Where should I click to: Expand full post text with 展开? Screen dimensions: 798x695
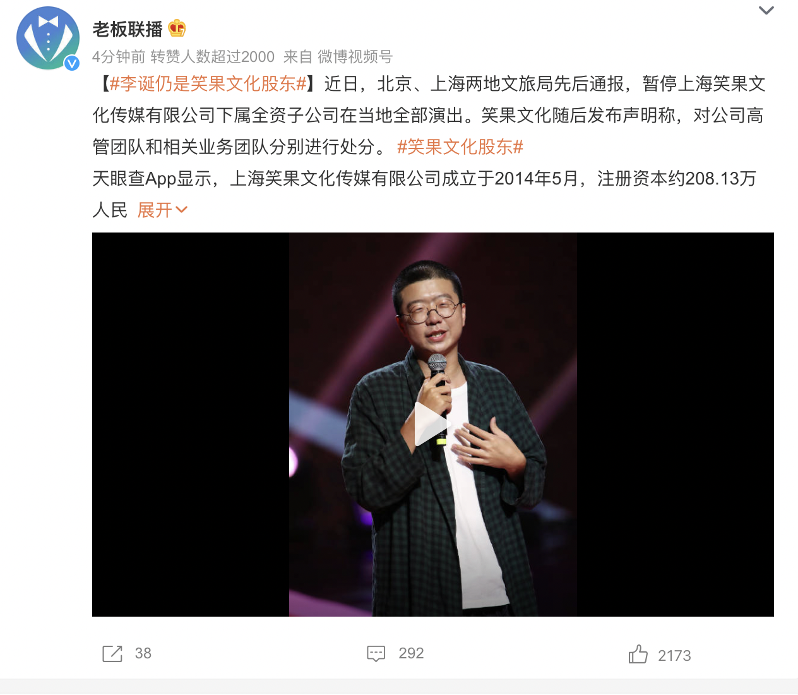point(155,210)
